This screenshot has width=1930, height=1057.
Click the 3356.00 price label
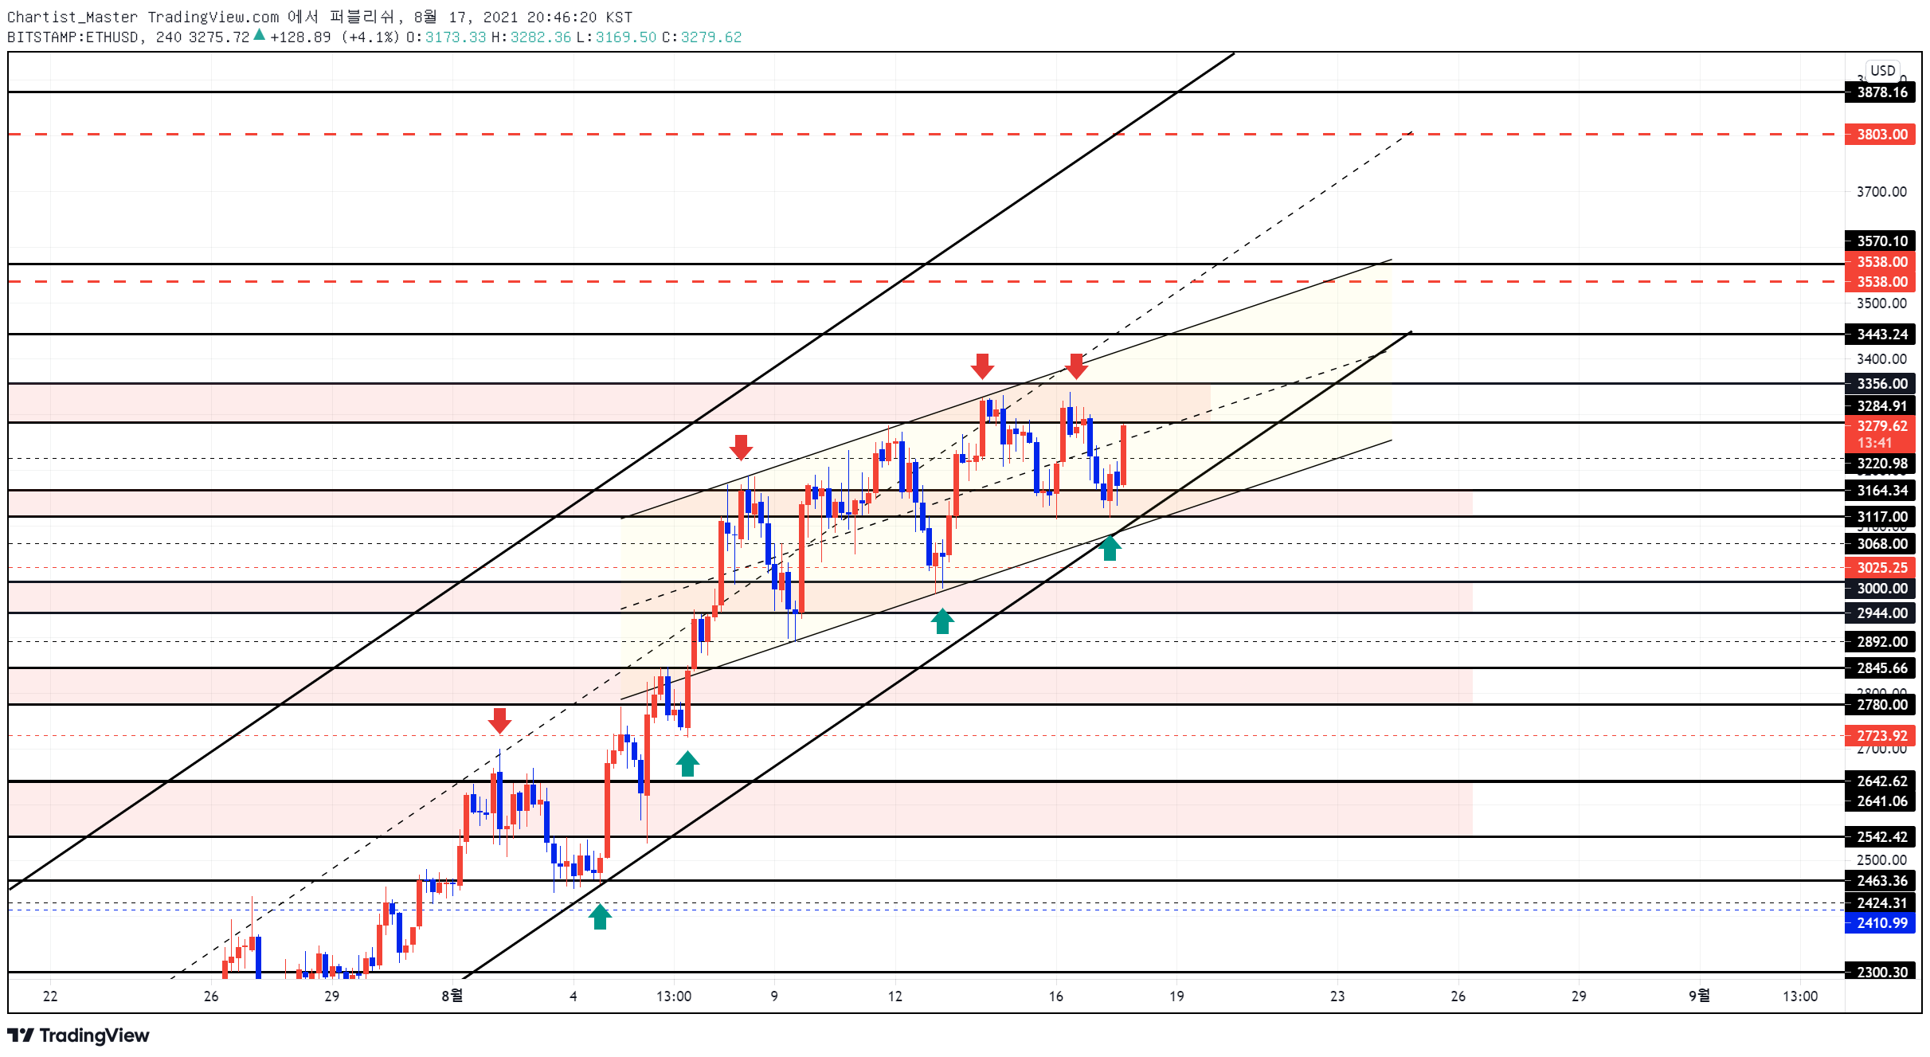1881,384
